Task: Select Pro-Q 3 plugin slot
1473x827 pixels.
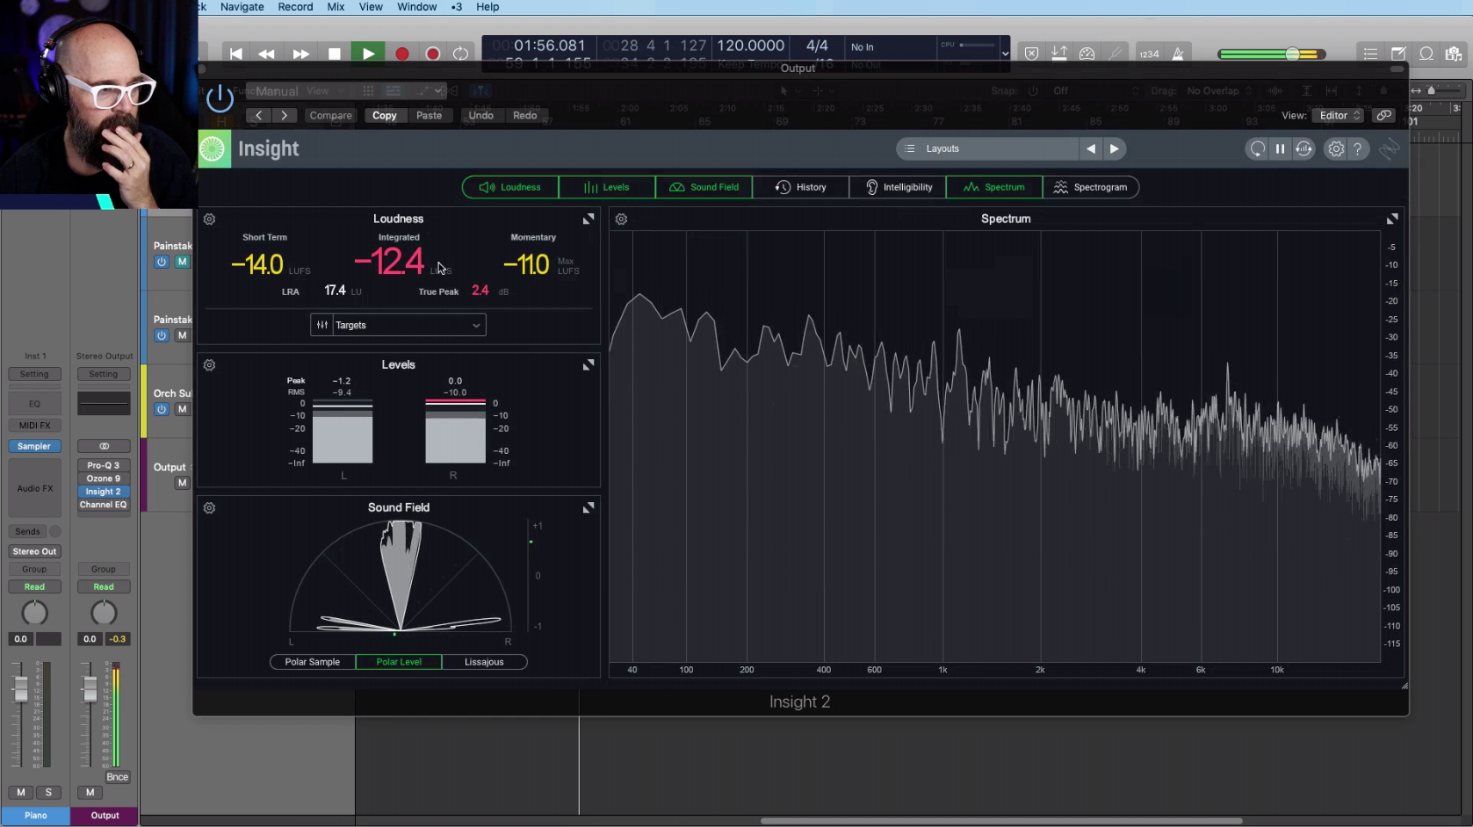Action: click(104, 465)
